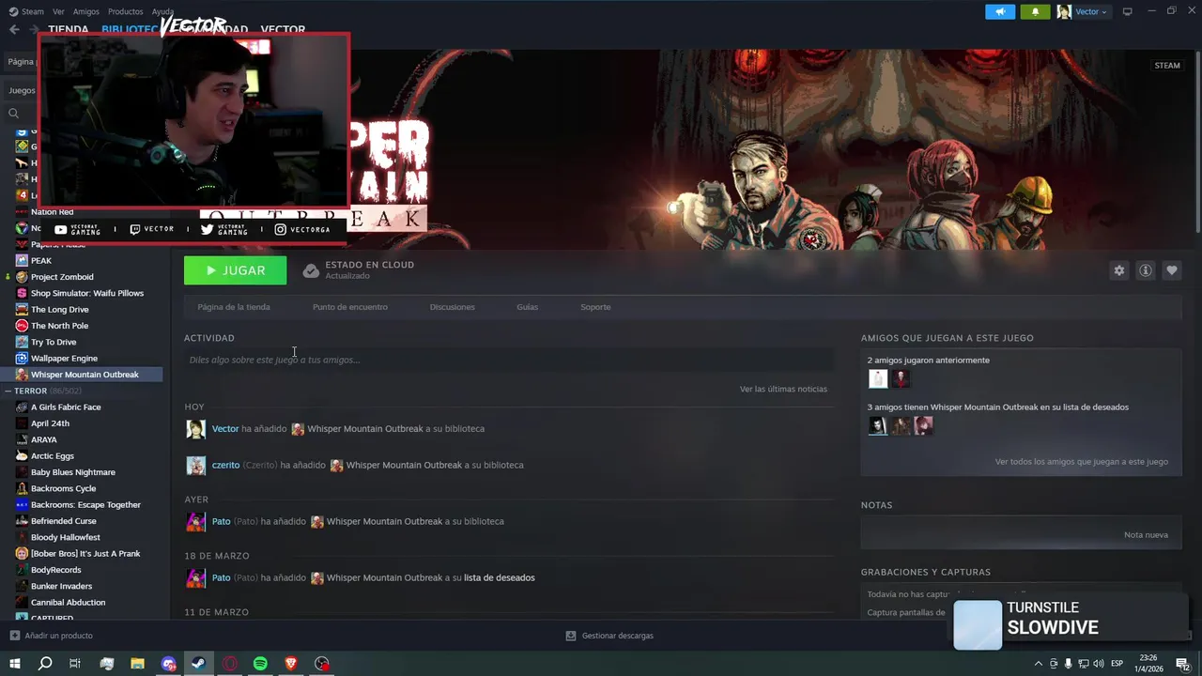Open Steam announcements megaphone button

[x=1000, y=11]
